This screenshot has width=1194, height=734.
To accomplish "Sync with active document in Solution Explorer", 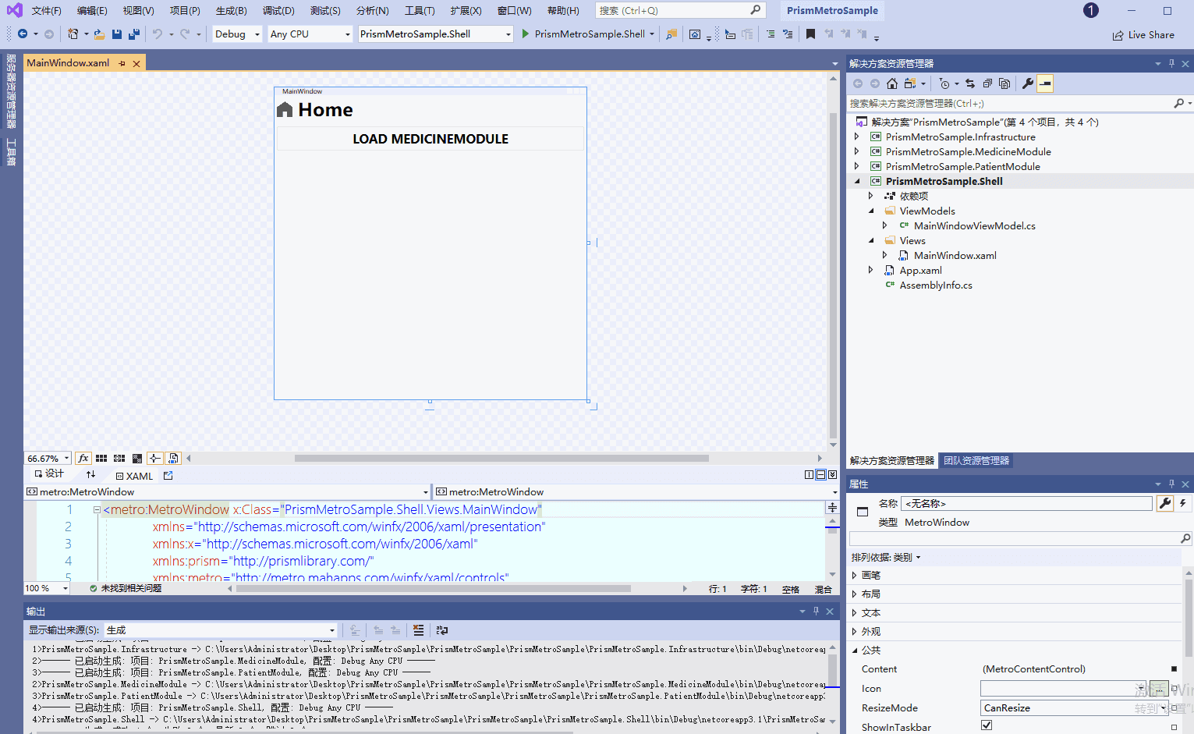I will tap(970, 83).
